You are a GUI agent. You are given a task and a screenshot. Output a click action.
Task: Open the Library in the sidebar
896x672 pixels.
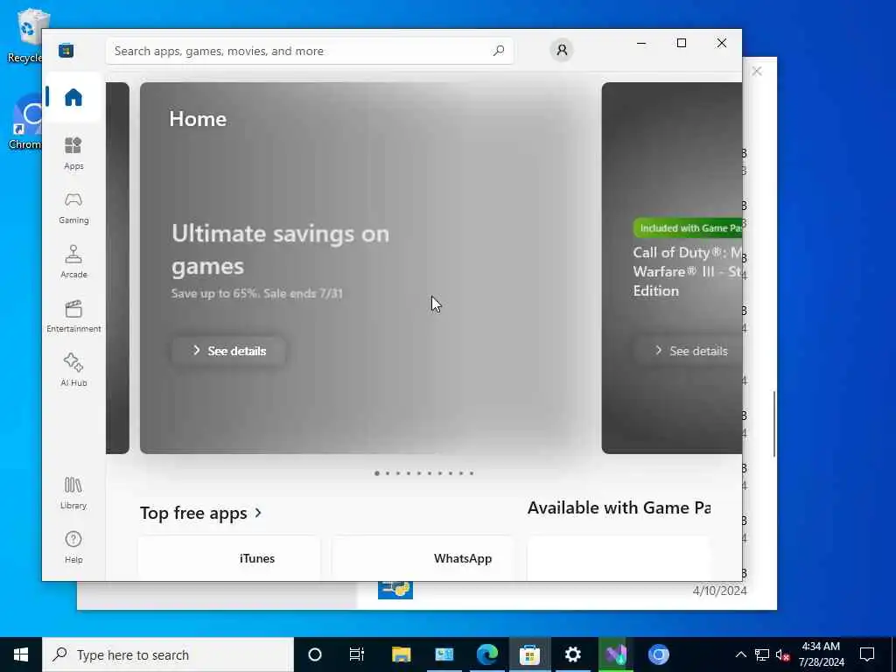coord(73,493)
